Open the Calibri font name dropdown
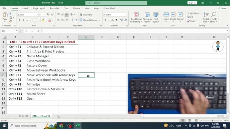The height and width of the screenshot is (129, 230). click(x=37, y=15)
